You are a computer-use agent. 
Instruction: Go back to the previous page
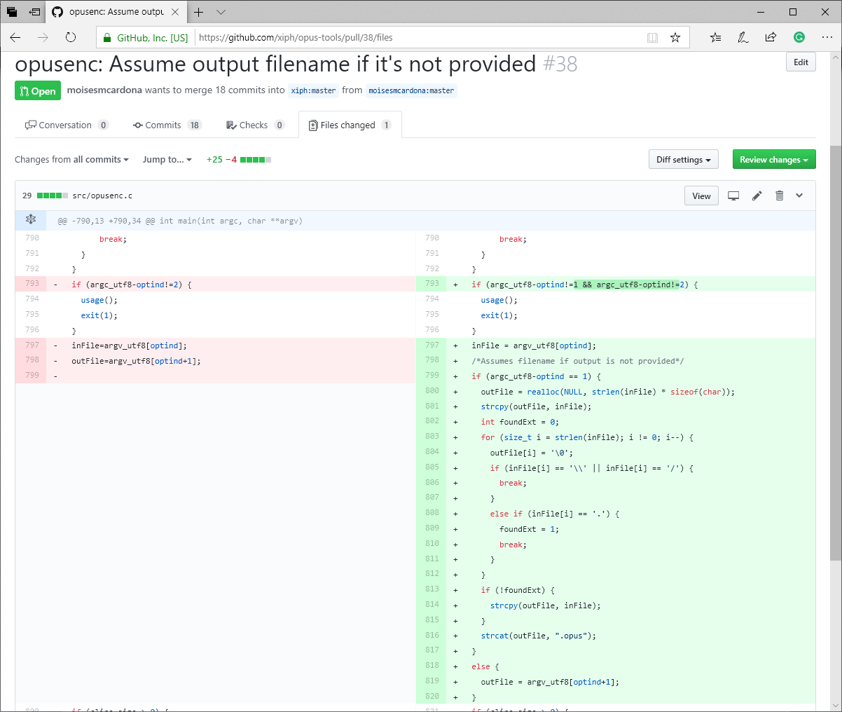(x=15, y=37)
